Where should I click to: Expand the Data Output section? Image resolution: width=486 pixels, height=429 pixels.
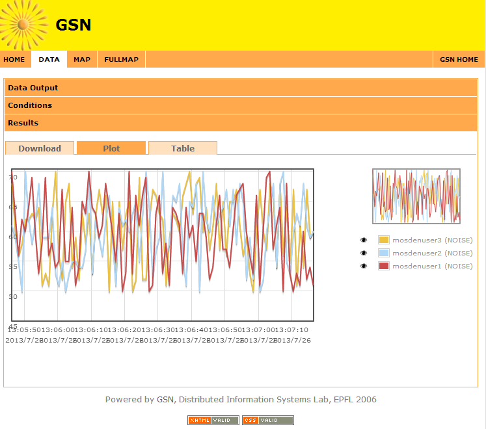click(33, 88)
